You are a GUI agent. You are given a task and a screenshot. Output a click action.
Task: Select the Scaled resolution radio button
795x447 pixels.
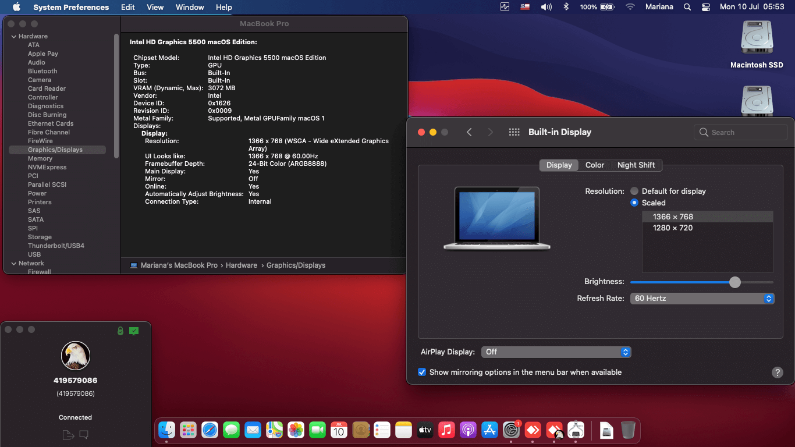pyautogui.click(x=634, y=203)
